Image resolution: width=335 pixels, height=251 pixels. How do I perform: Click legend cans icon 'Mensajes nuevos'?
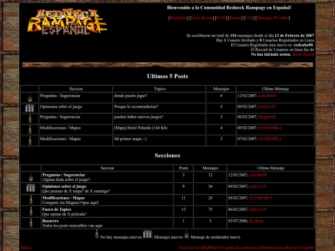click(x=148, y=234)
